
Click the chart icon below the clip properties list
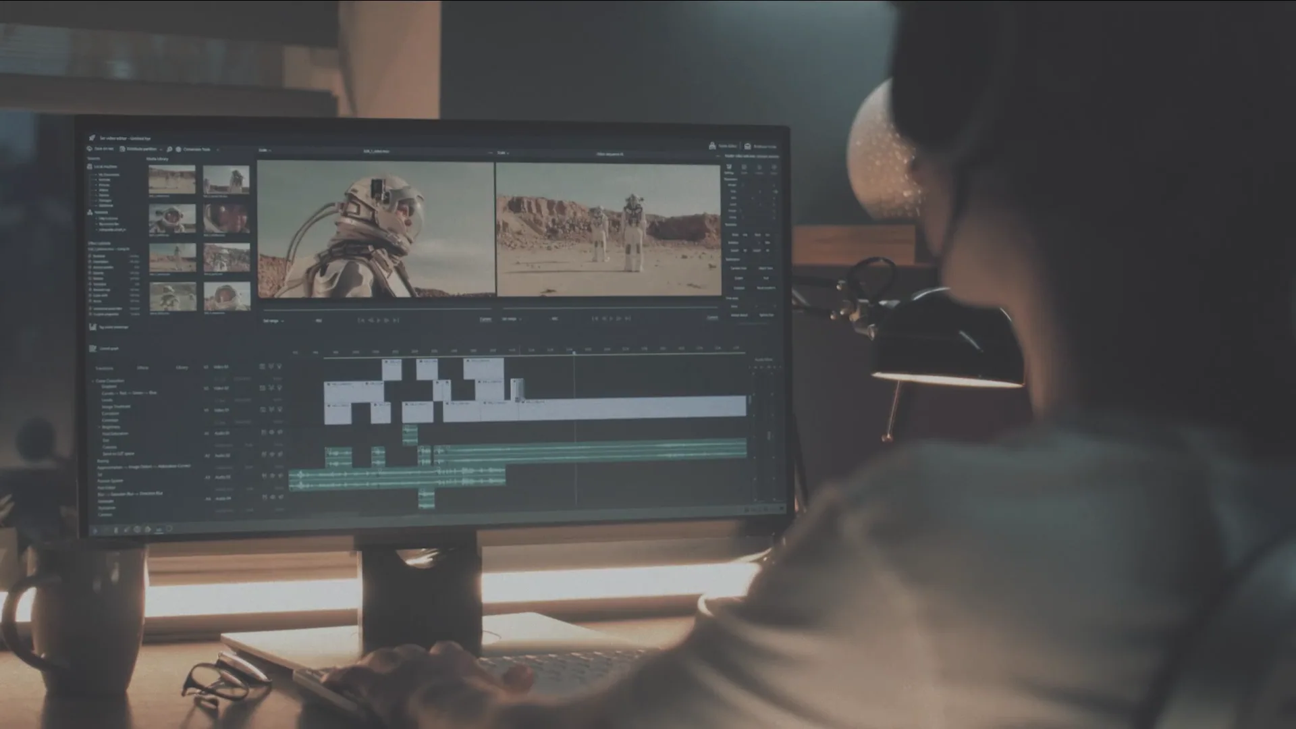pyautogui.click(x=92, y=327)
